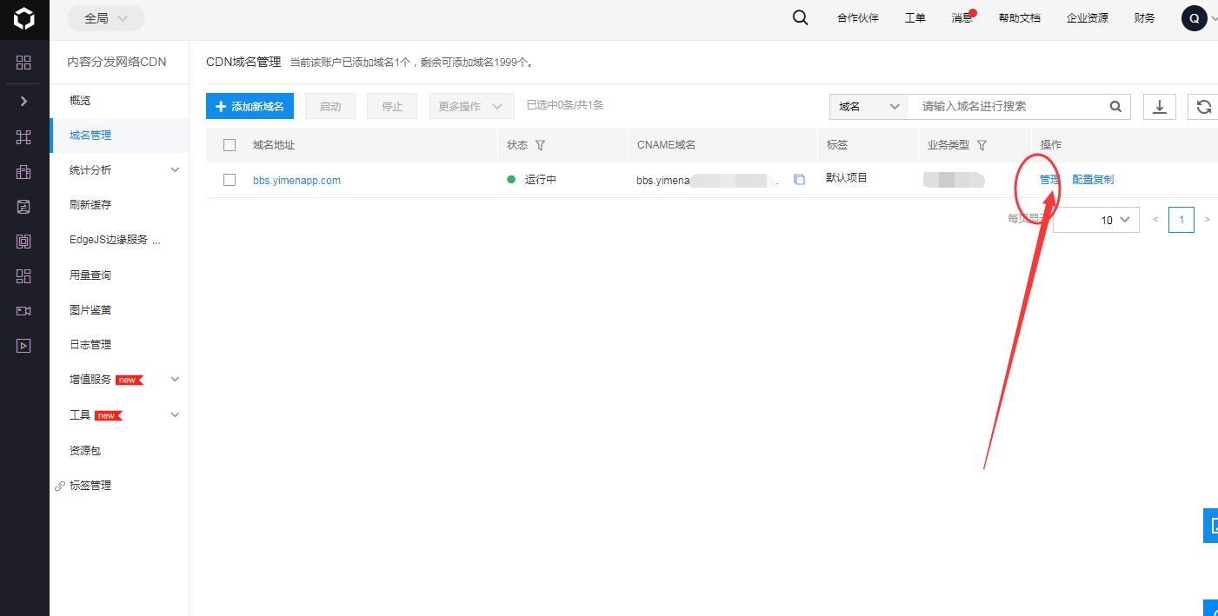This screenshot has width=1218, height=616.
Task: Go to previous page arrow
Action: pos(1155,220)
